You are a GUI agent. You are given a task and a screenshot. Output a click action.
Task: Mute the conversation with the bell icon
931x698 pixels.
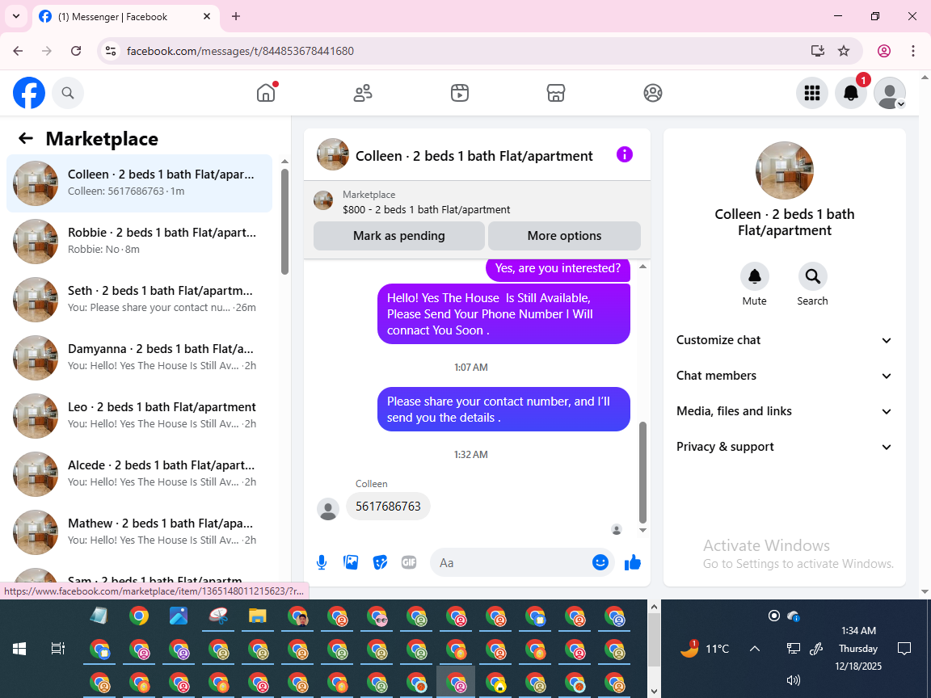[x=754, y=276]
